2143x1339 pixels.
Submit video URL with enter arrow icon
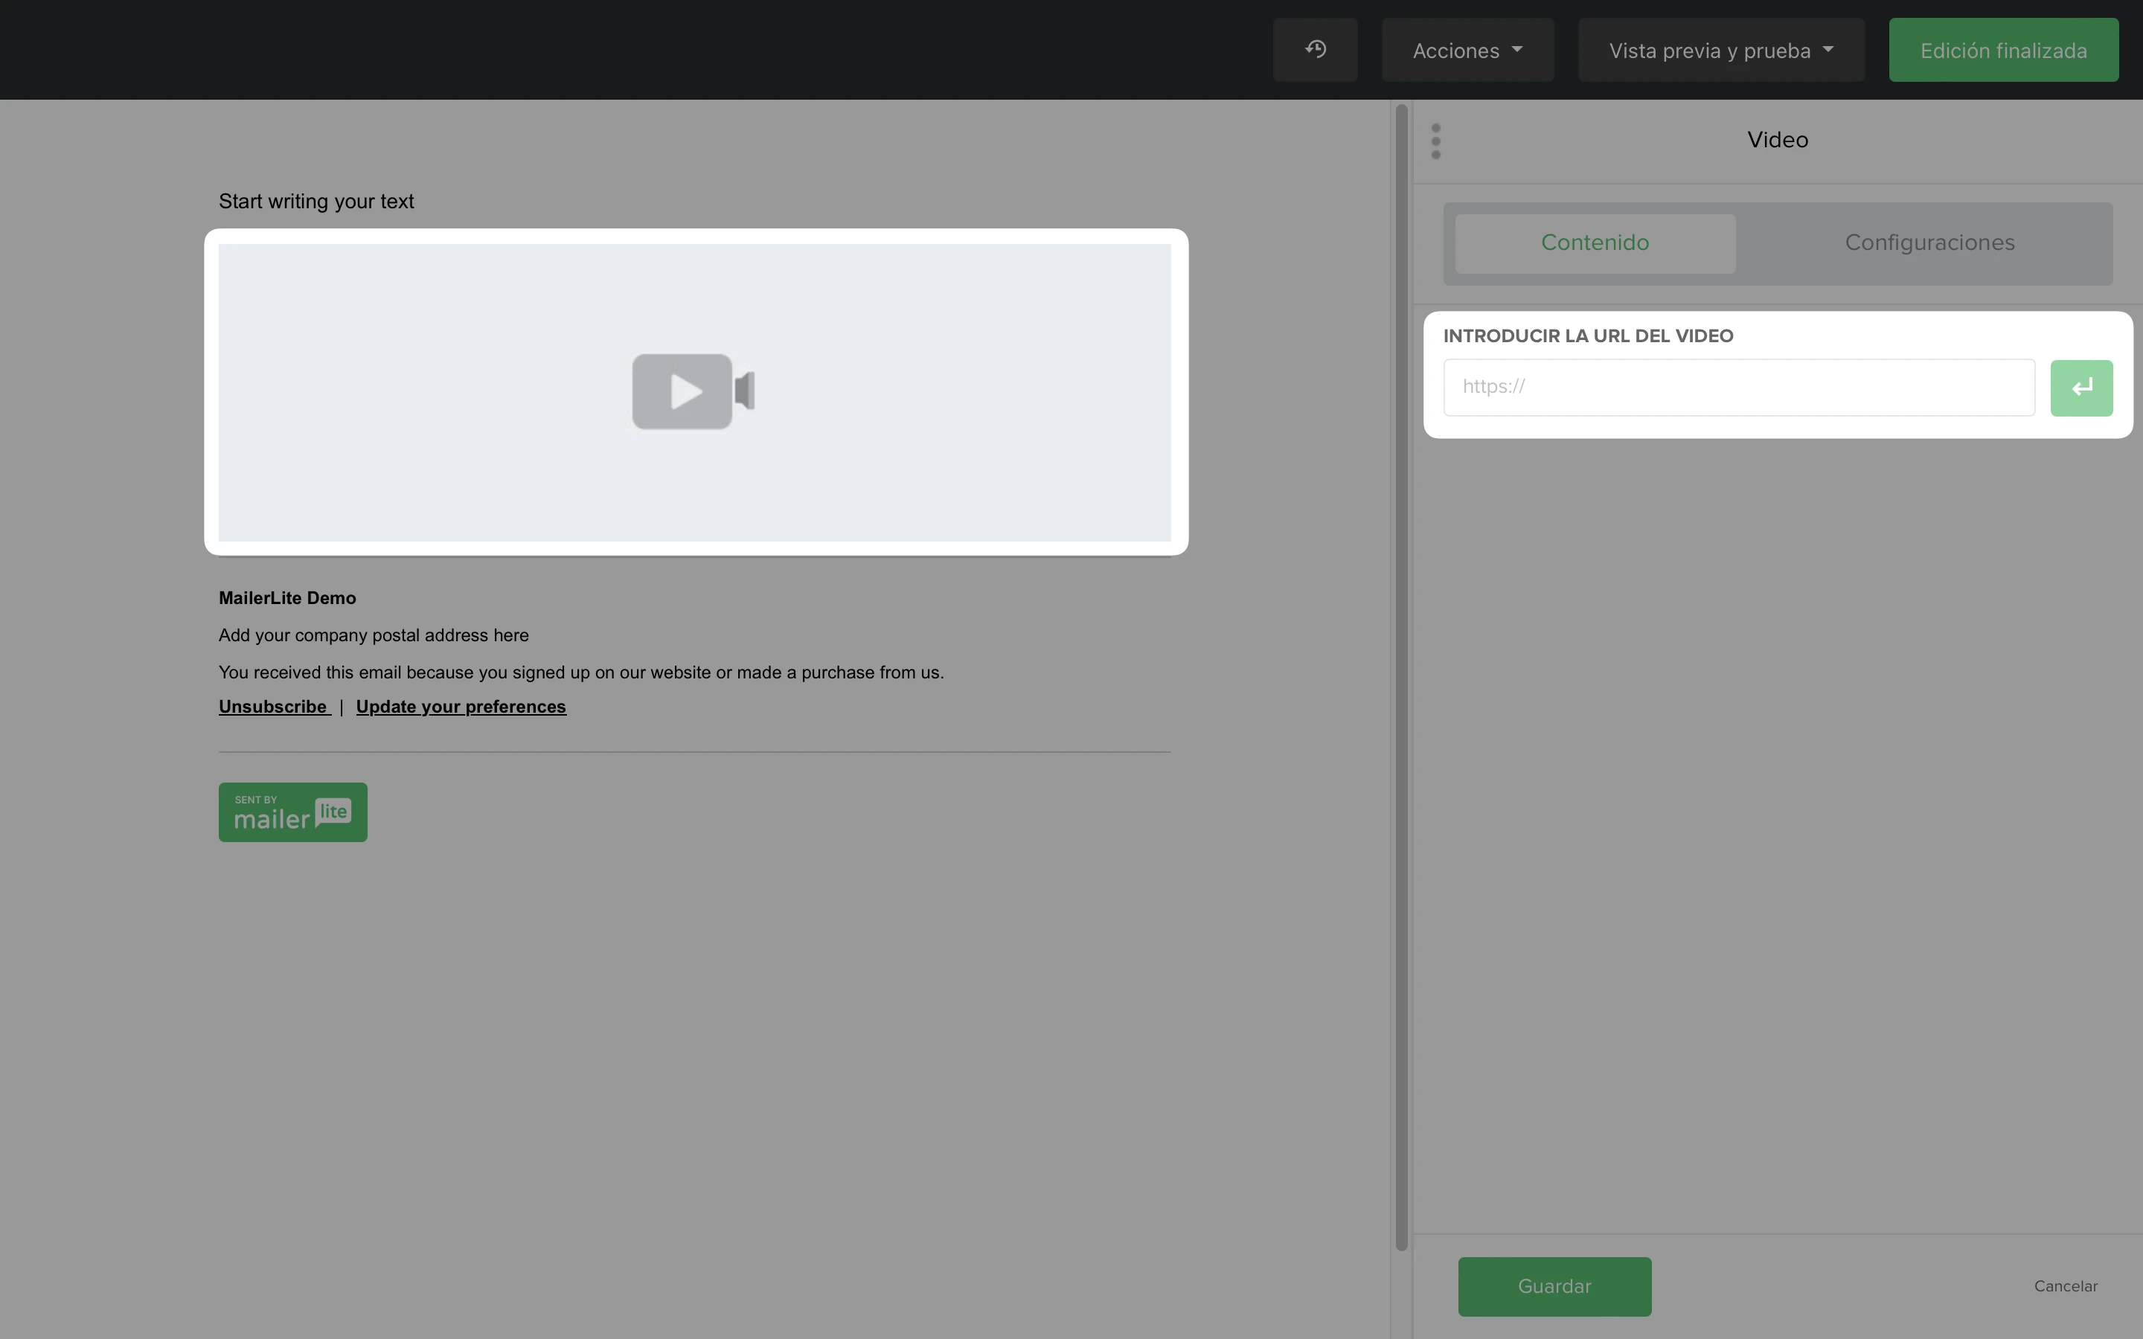(2080, 388)
